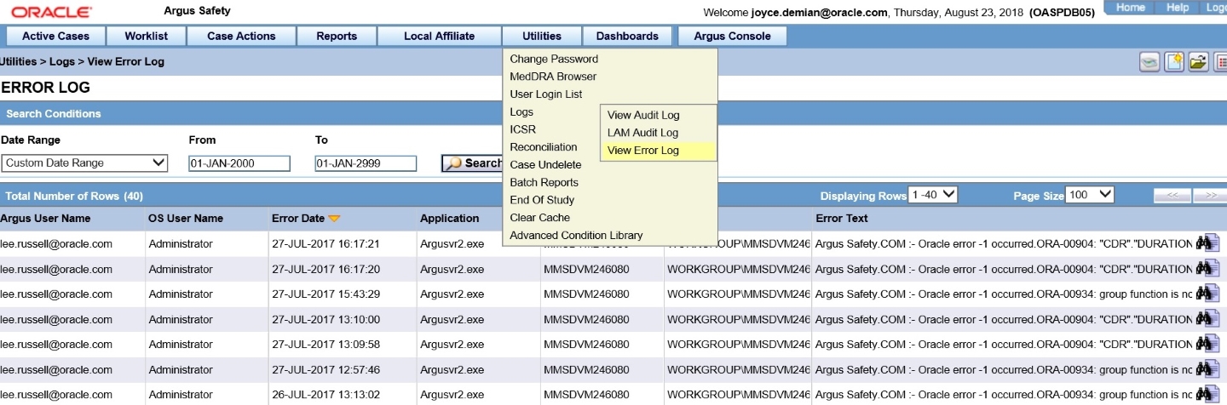
Task: Click the Search button
Action: point(473,163)
